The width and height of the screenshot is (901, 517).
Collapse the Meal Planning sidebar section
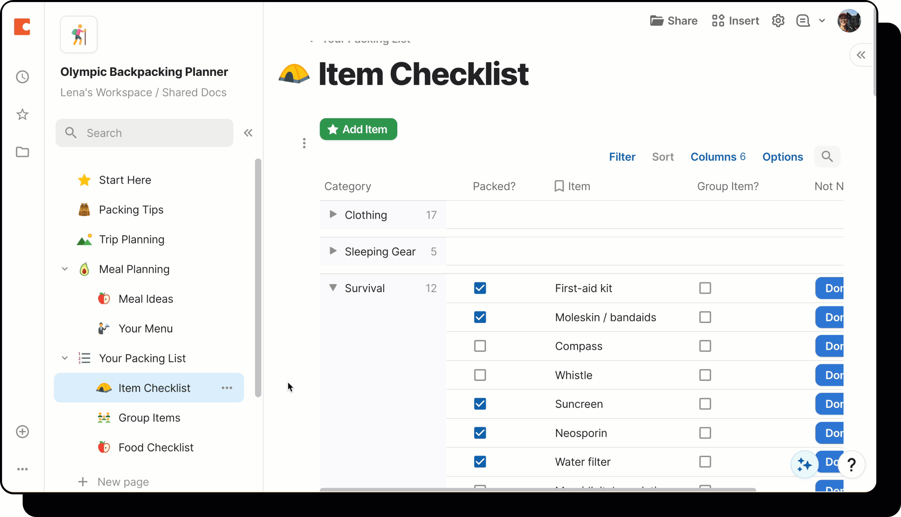tap(65, 269)
